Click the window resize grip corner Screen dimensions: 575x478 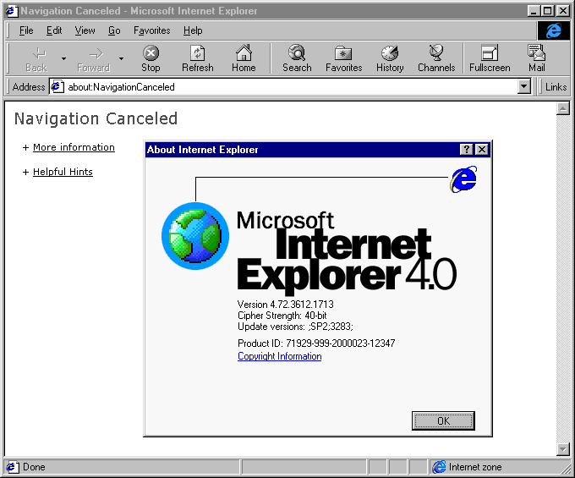566,470
